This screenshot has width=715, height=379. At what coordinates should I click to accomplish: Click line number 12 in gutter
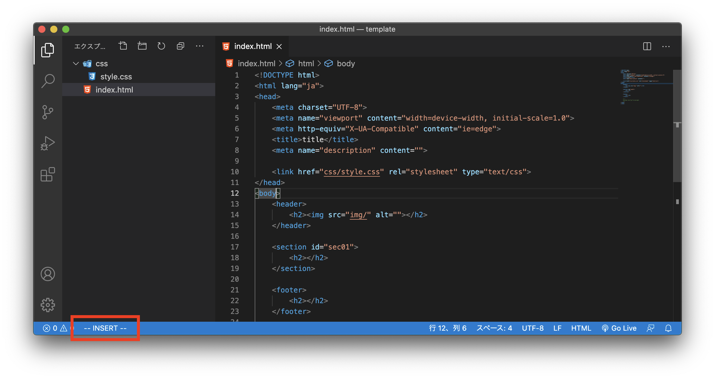235,193
